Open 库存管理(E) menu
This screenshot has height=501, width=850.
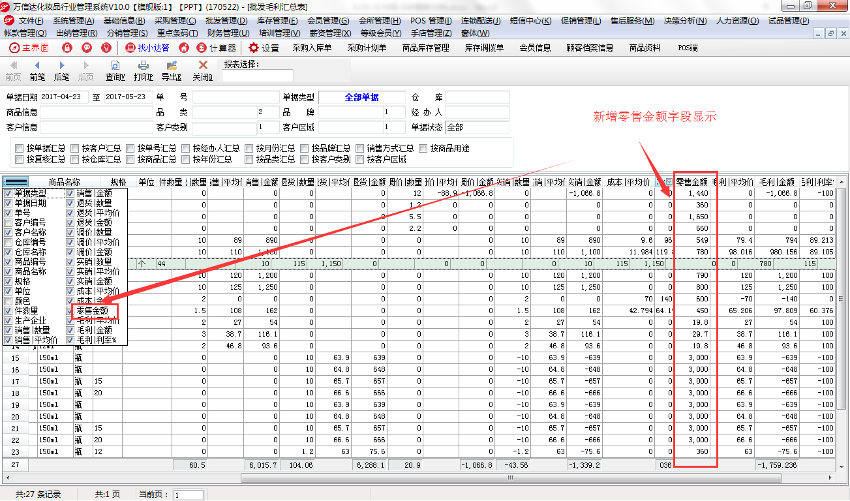(277, 20)
